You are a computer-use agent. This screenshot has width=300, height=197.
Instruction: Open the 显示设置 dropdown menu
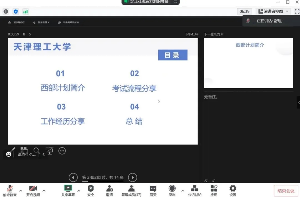41,22
